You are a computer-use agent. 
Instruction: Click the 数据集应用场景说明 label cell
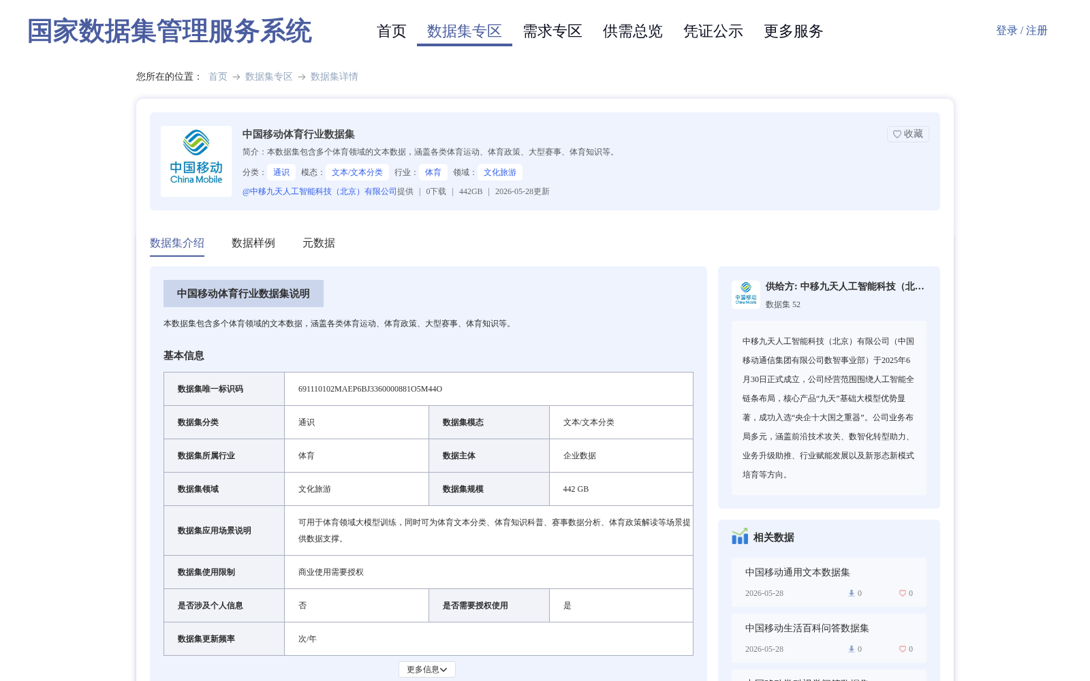224,530
